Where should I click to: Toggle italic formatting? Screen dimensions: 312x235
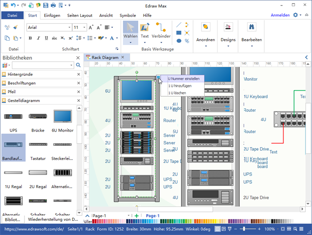(37, 38)
